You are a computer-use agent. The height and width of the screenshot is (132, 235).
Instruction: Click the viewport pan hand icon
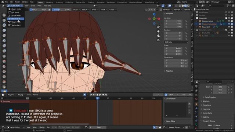(x=158, y=31)
